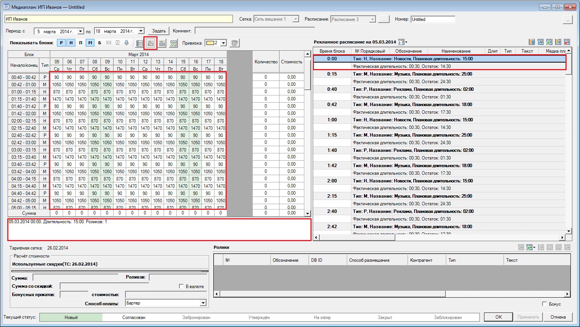Select the Согласован status
Screen dimensions: 580x327
point(134,317)
